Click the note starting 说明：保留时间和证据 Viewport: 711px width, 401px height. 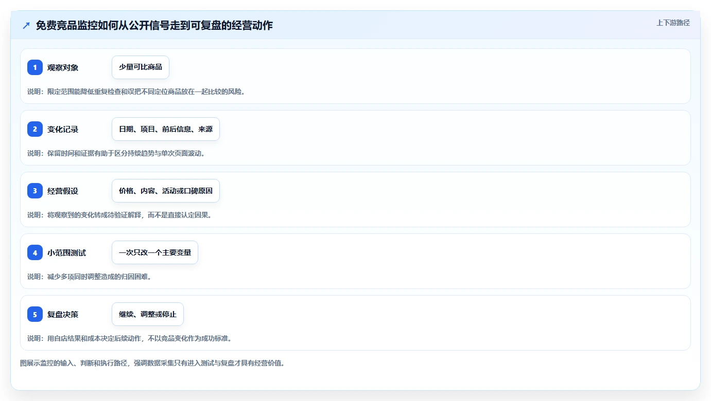click(x=116, y=153)
